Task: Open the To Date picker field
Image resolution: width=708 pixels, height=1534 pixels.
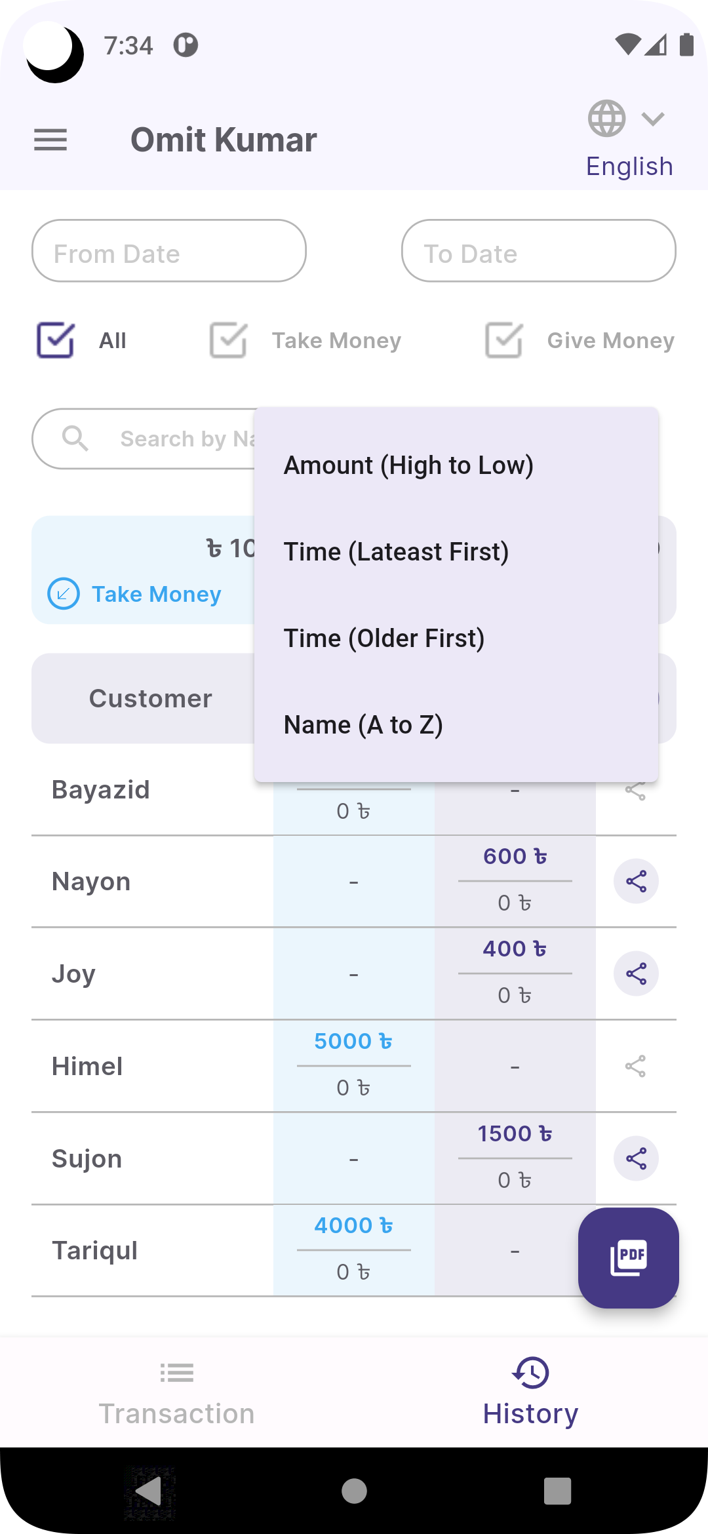Action: 538,251
